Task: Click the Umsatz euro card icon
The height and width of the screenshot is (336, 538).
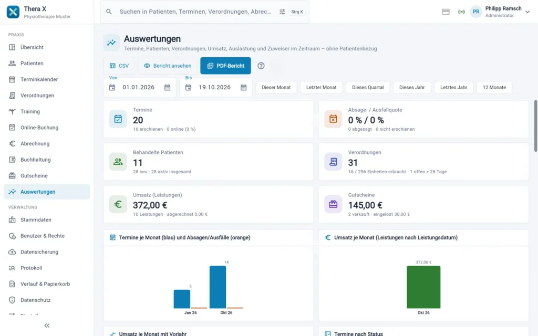Action: tap(118, 204)
